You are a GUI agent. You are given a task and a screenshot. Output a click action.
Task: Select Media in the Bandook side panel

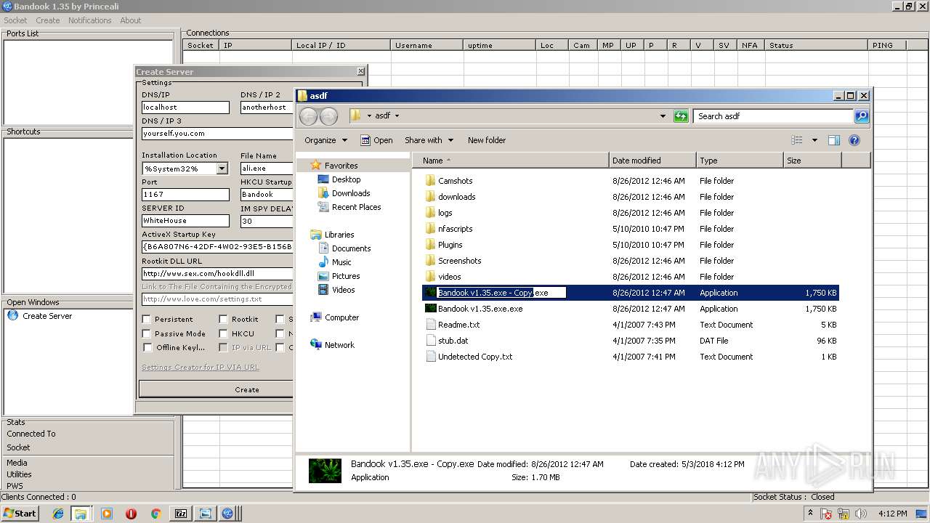pyautogui.click(x=17, y=463)
